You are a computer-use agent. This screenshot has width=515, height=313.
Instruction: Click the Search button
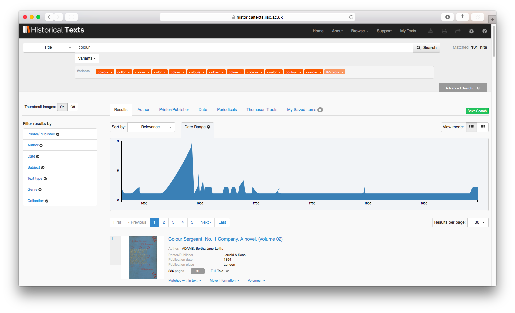[427, 48]
